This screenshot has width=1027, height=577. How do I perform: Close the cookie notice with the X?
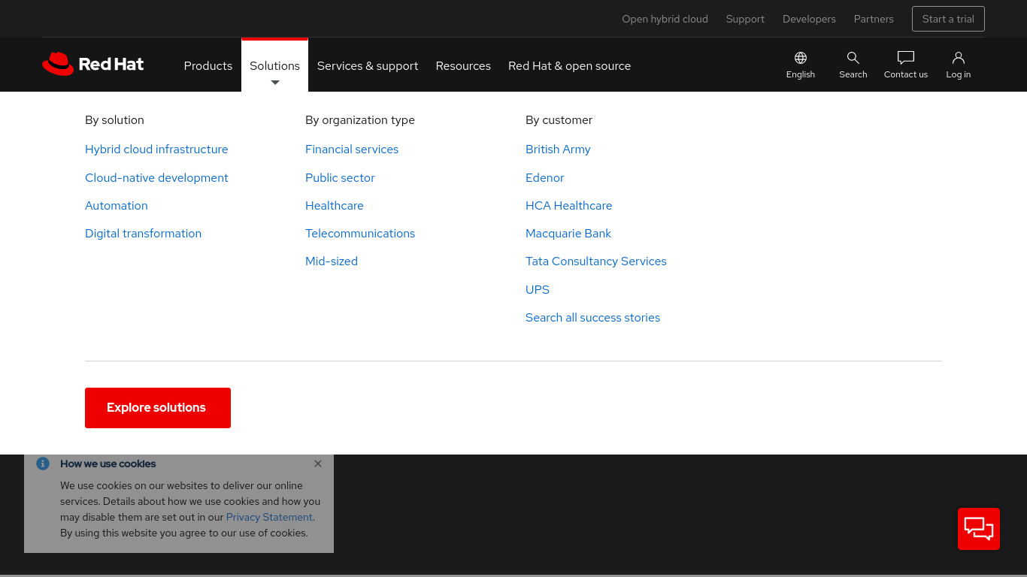[318, 464]
